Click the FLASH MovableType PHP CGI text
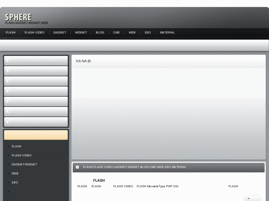 click(x=158, y=186)
